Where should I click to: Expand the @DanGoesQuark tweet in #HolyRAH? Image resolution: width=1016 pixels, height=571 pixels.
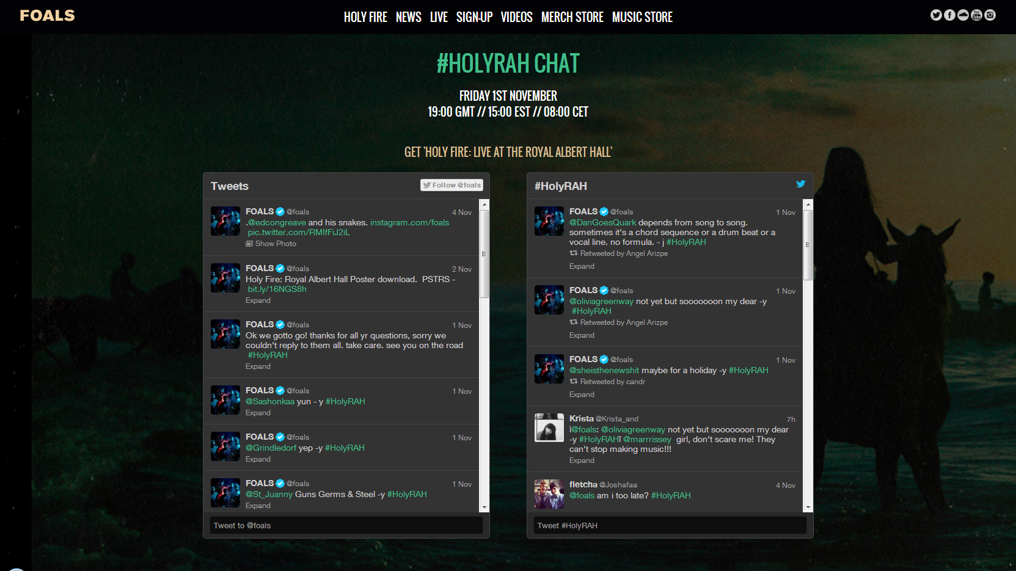[x=582, y=266]
